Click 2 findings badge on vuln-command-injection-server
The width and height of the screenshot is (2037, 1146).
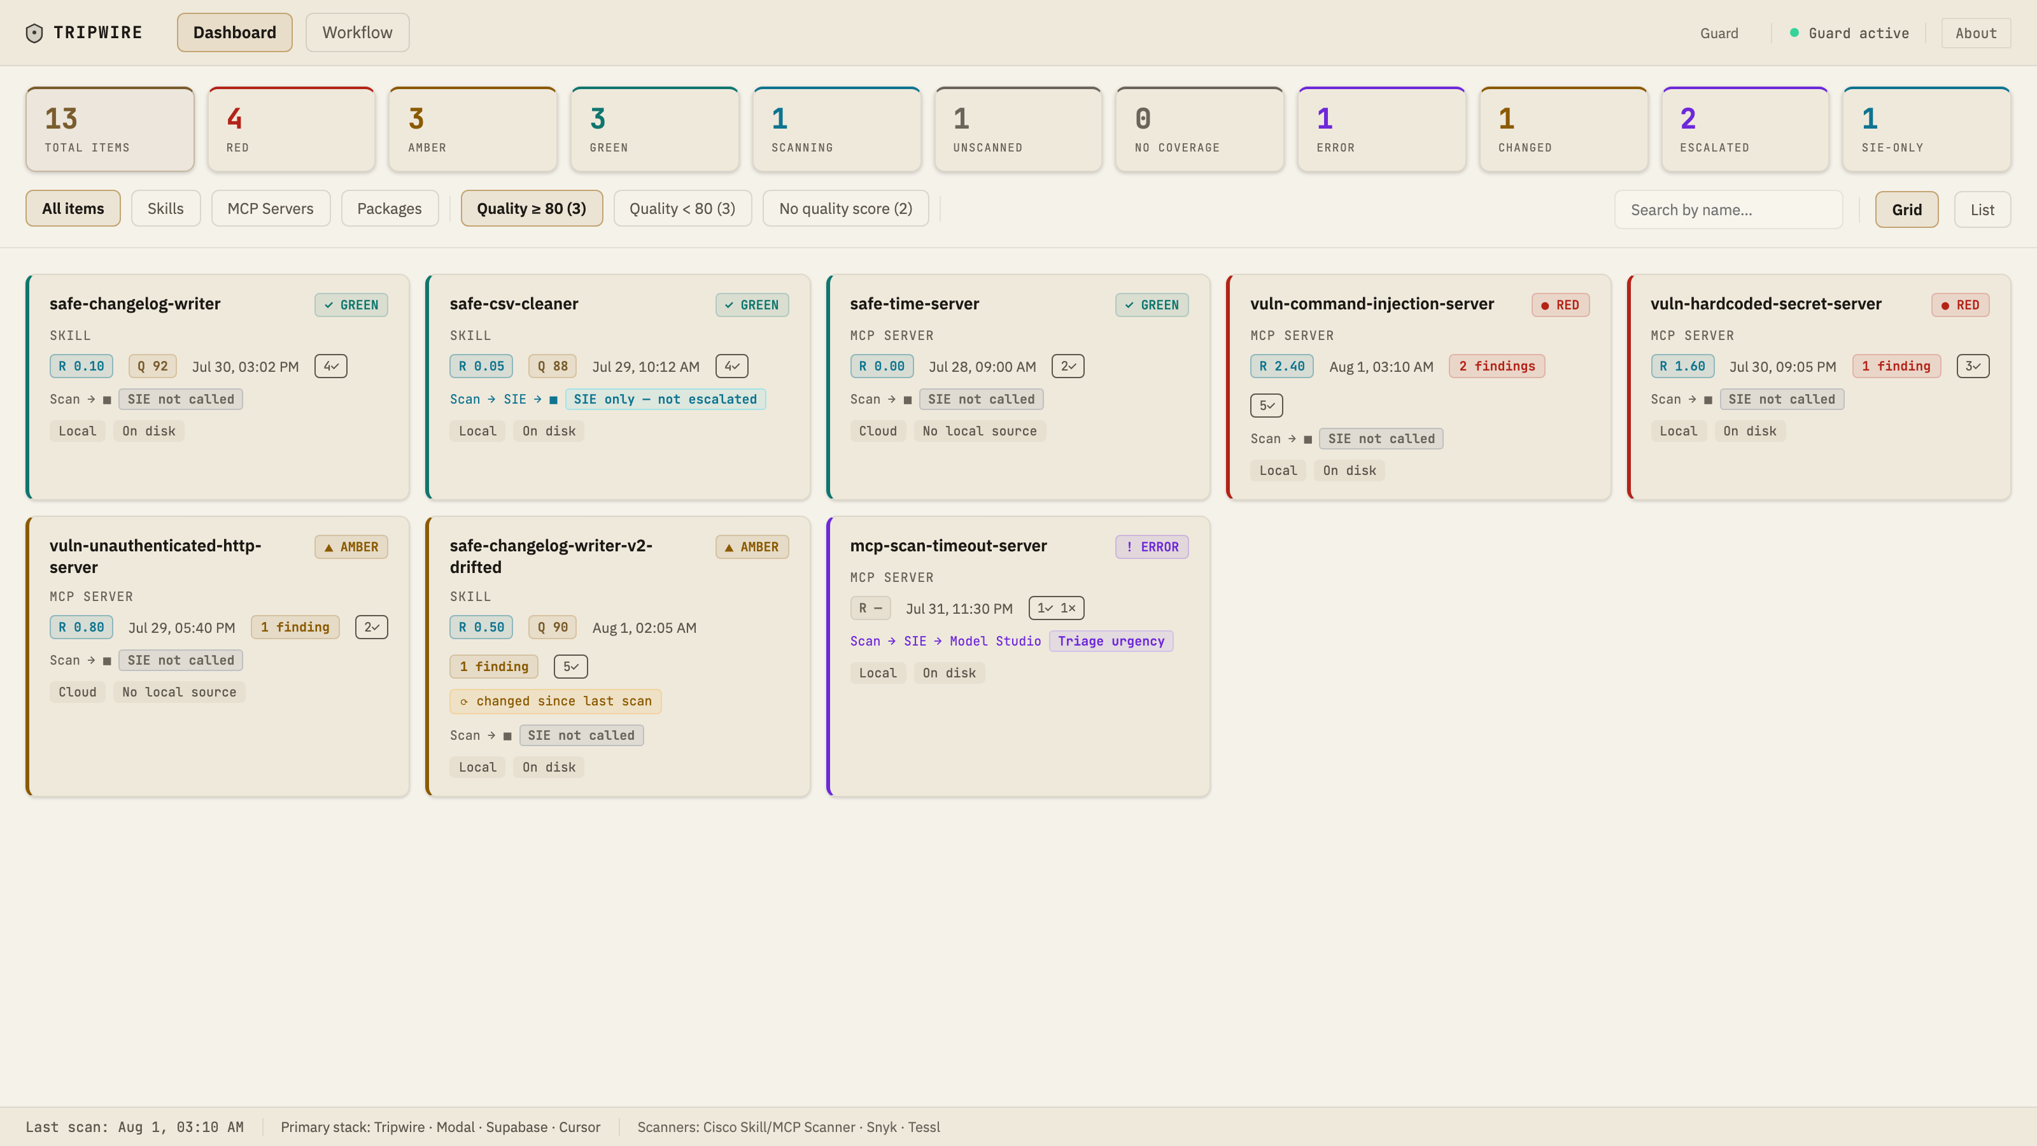click(1497, 366)
